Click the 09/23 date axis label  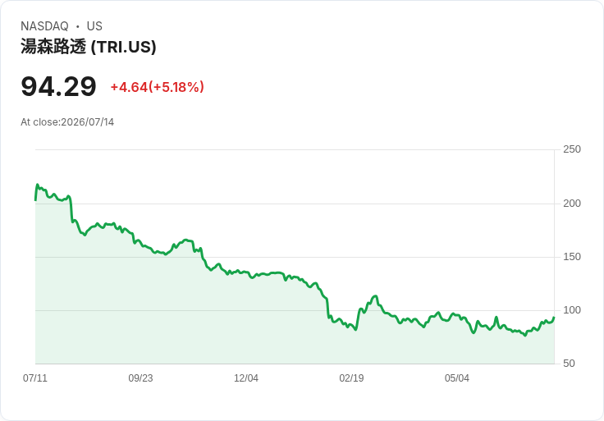point(140,378)
